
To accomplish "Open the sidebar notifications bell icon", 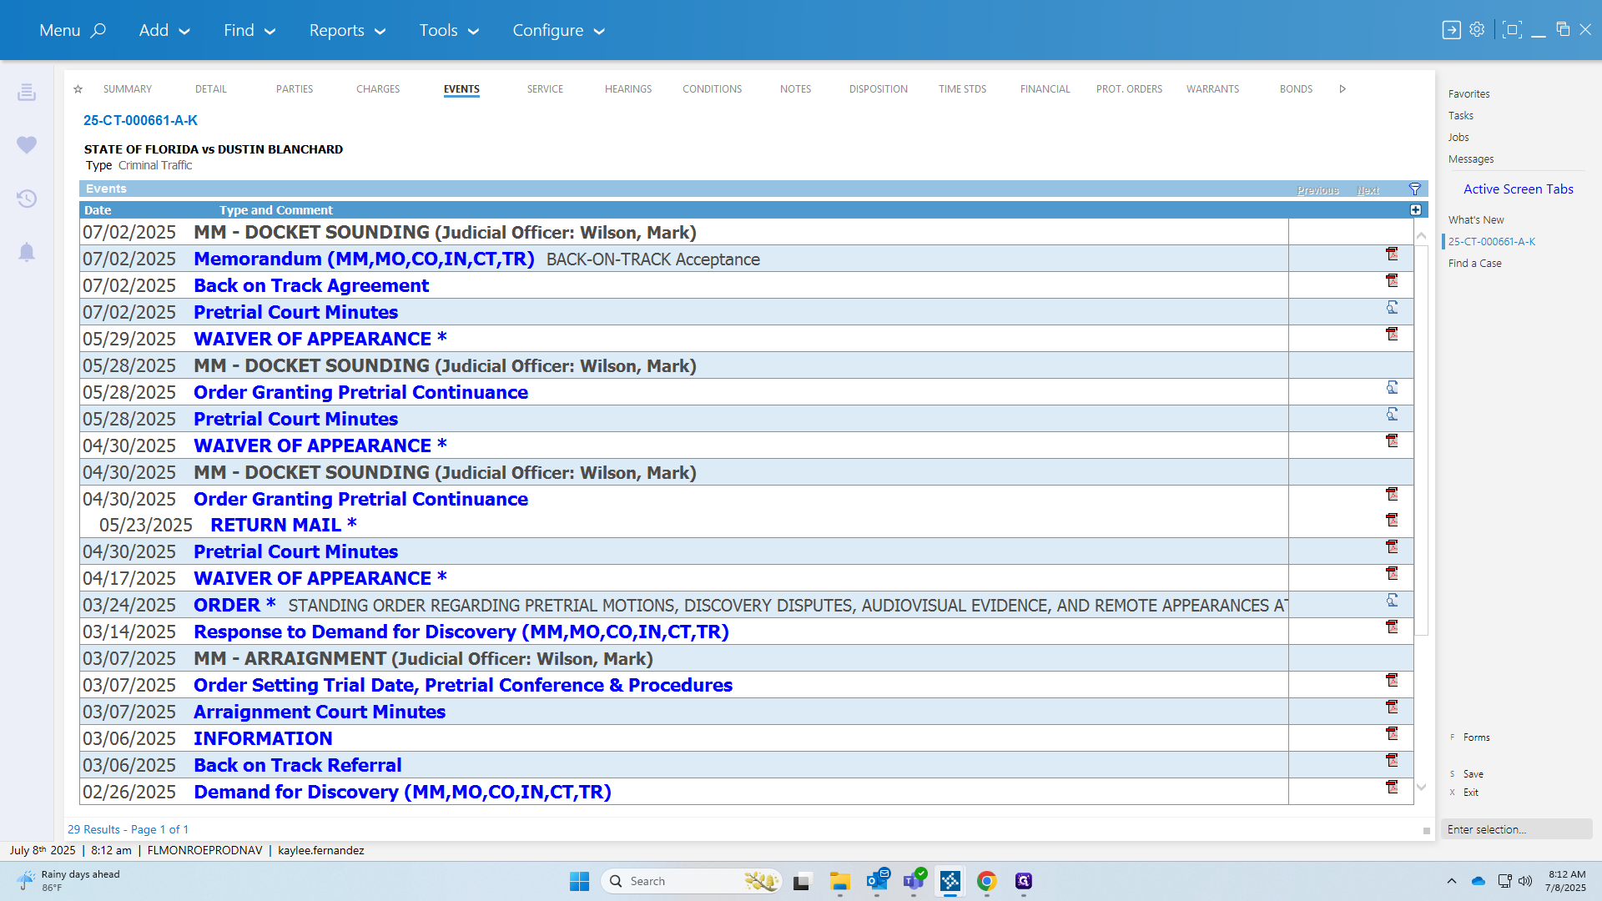I will coord(27,252).
